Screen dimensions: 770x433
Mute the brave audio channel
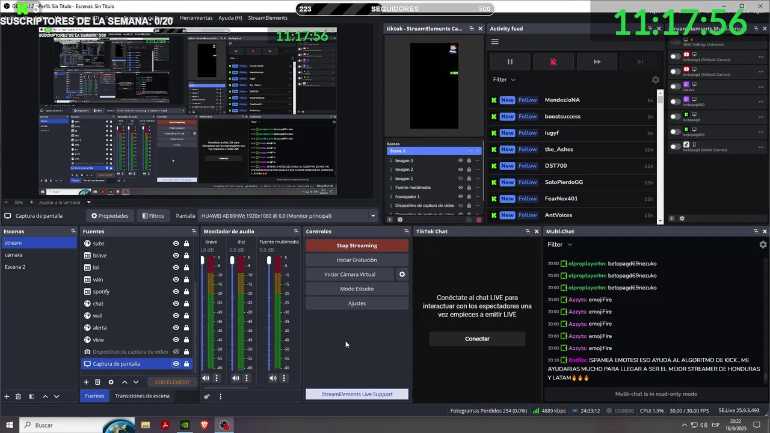206,378
